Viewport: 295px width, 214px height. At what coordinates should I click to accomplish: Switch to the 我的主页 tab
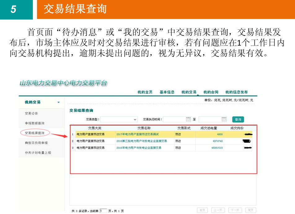tap(145, 92)
